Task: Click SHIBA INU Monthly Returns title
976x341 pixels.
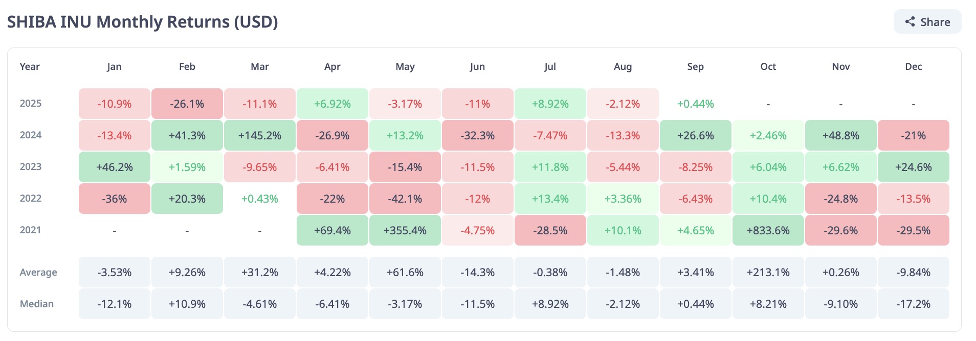Action: pyautogui.click(x=143, y=22)
